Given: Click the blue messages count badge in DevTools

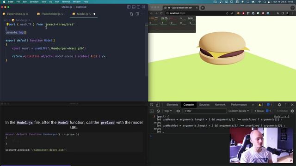Looking at the screenshot, I should (269, 105).
